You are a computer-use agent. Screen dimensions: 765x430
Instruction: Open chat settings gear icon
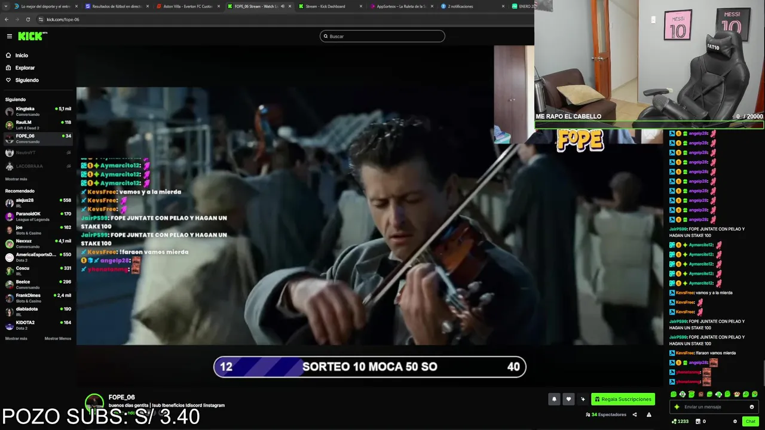(x=735, y=421)
